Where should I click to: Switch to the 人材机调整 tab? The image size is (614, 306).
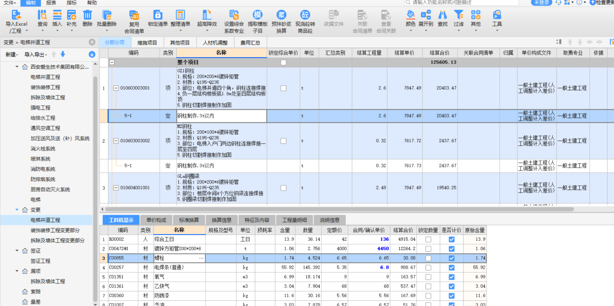tap(215, 42)
